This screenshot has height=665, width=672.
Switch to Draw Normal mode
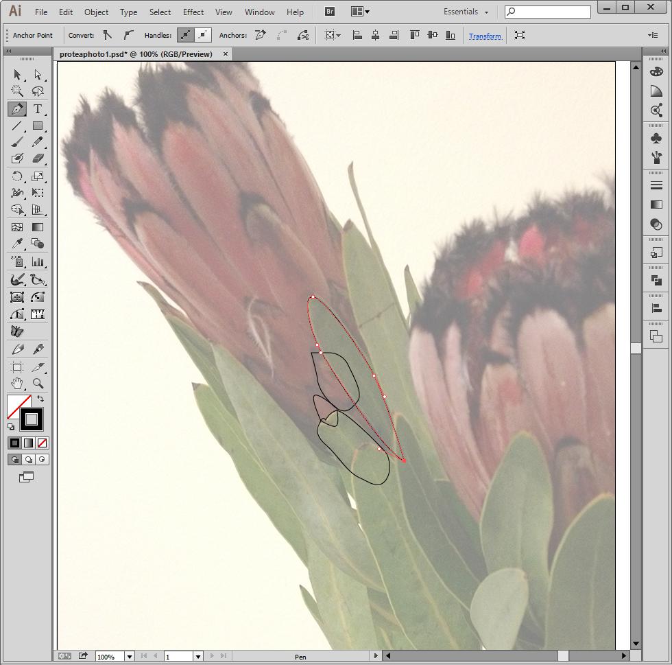click(14, 460)
